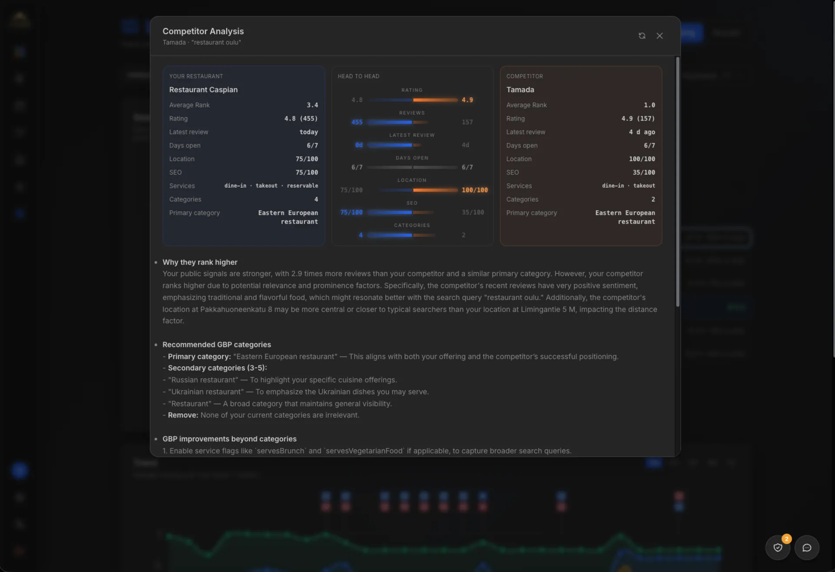This screenshot has width=835, height=572.
Task: Select the "Tamada" competitor card heading
Action: [x=520, y=89]
